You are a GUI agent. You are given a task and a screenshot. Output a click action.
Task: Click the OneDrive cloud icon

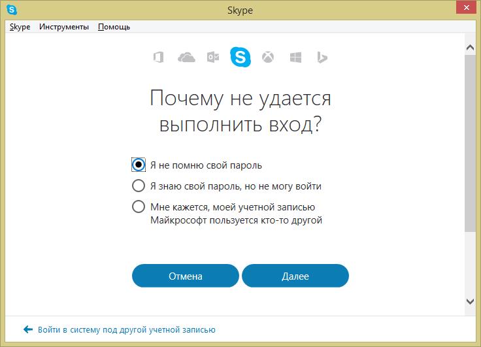click(x=186, y=58)
